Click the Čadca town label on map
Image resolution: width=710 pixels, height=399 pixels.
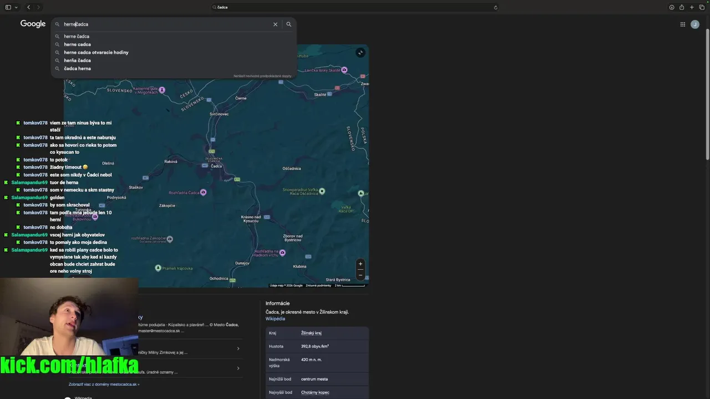pyautogui.click(x=216, y=166)
